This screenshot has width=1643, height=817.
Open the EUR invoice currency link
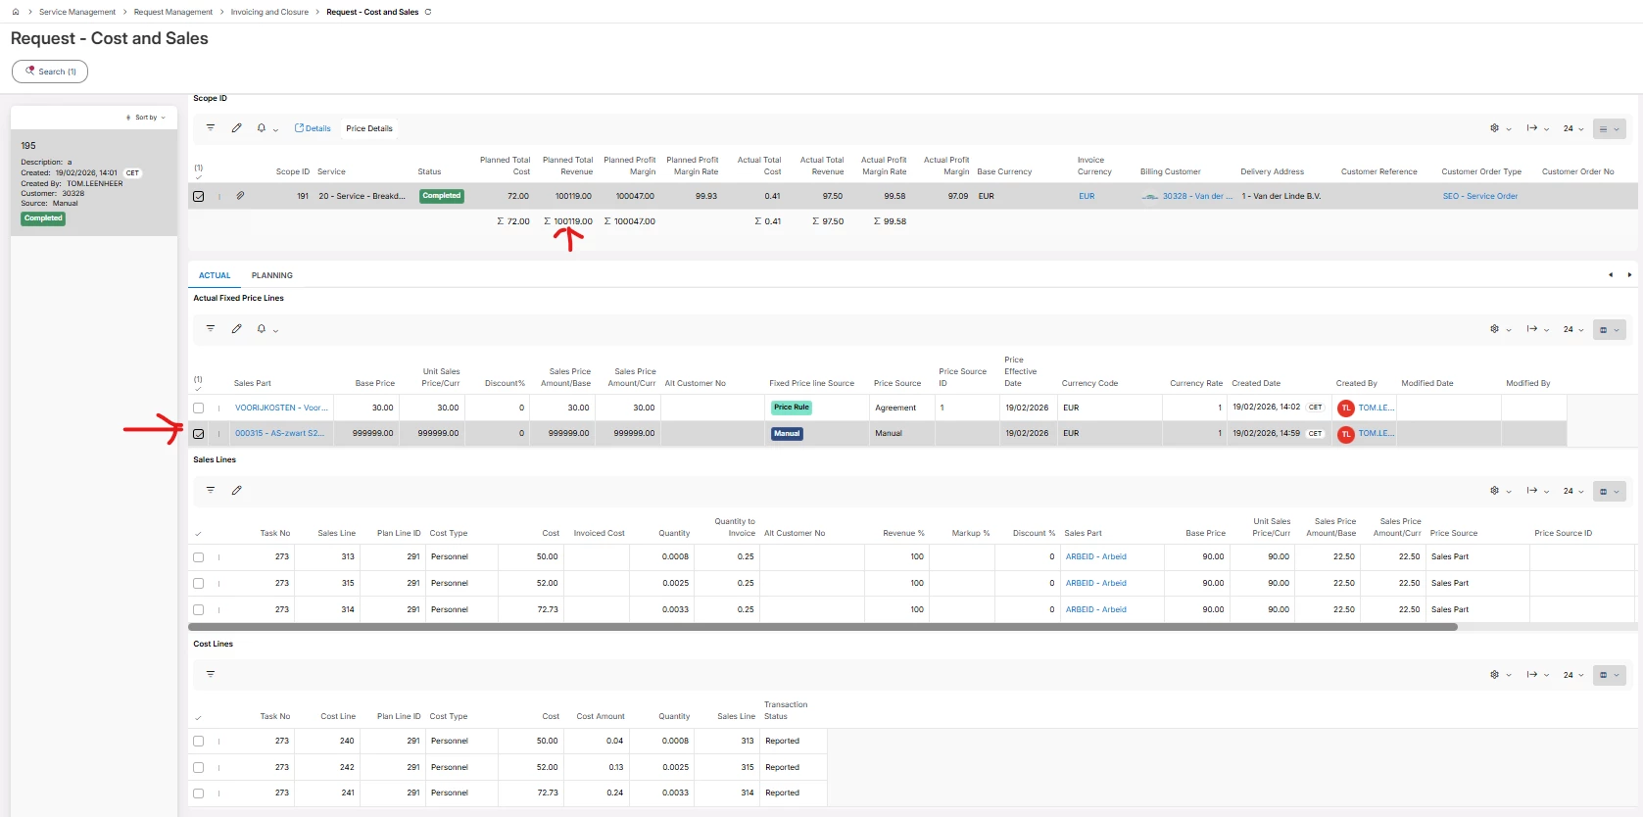pyautogui.click(x=1087, y=196)
